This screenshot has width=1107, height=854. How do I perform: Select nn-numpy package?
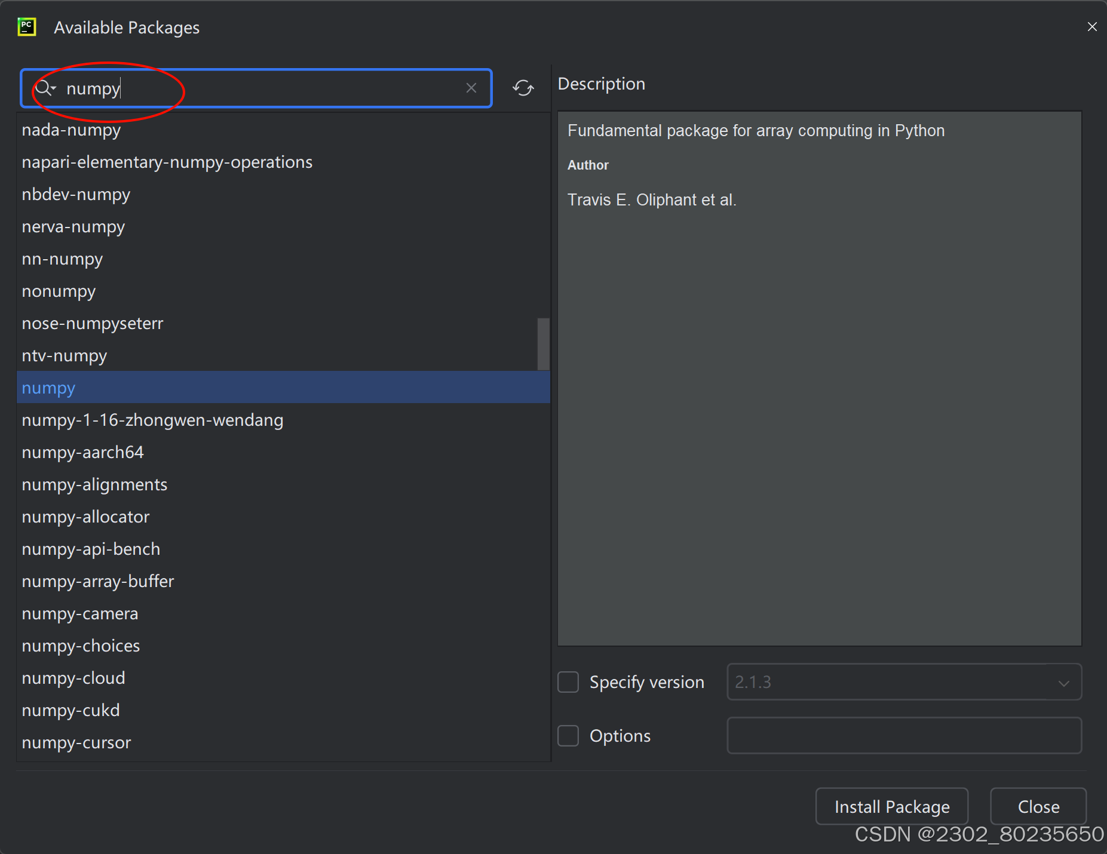tap(283, 259)
